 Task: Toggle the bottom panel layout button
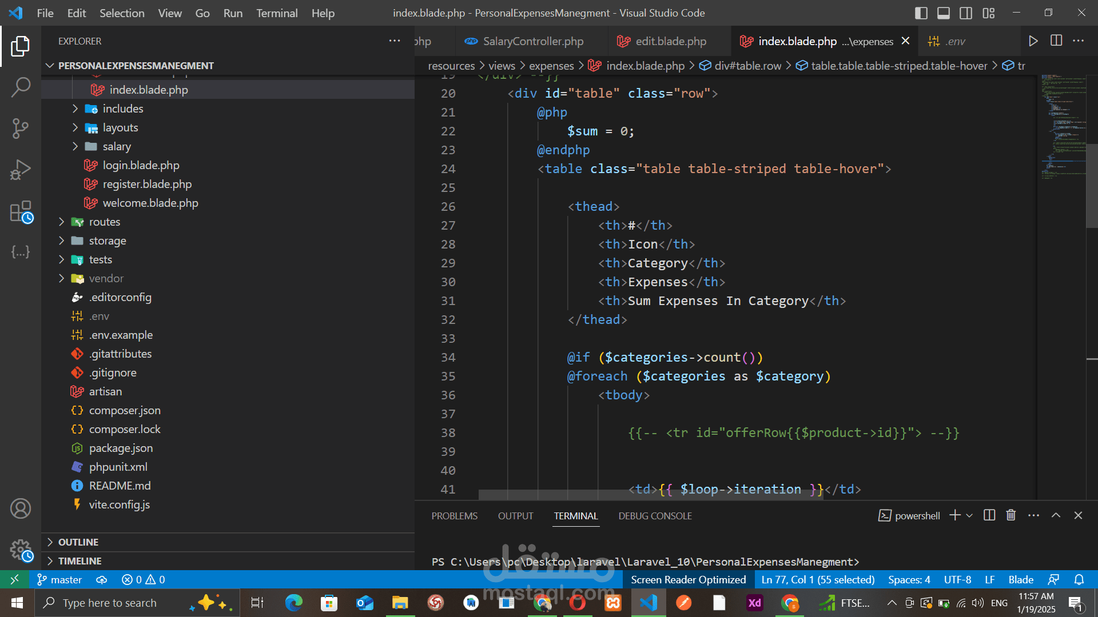(944, 13)
